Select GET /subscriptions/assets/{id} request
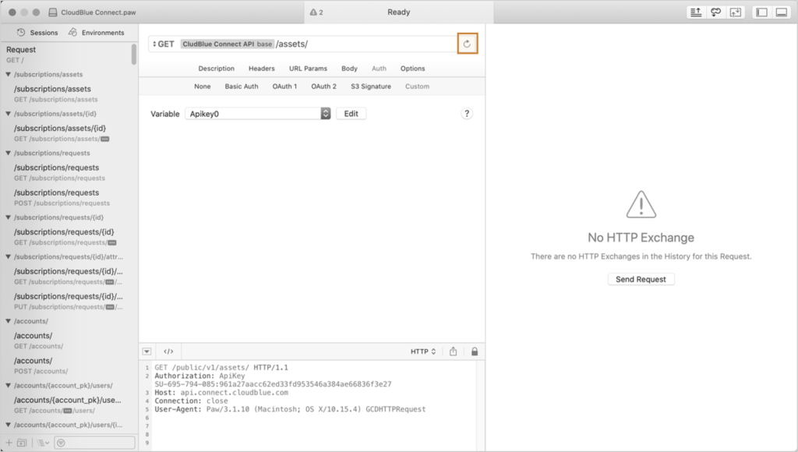 [x=69, y=132]
